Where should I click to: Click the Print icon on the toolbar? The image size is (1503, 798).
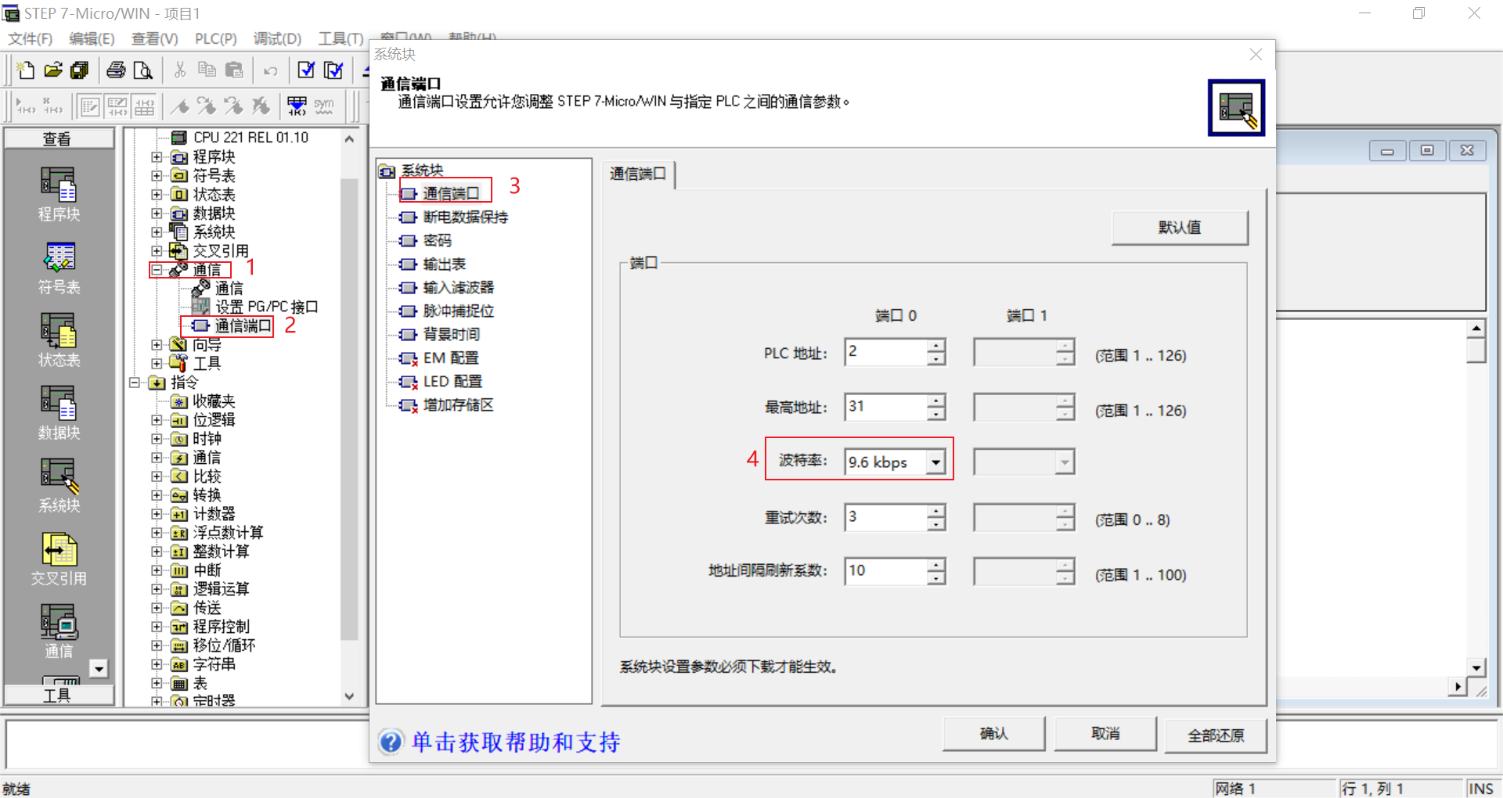[x=115, y=70]
